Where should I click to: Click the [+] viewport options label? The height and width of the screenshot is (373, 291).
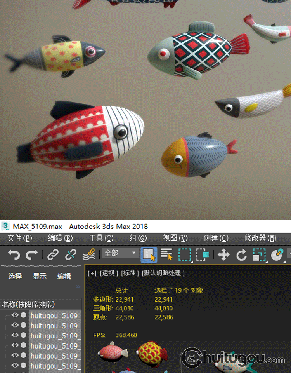point(92,273)
